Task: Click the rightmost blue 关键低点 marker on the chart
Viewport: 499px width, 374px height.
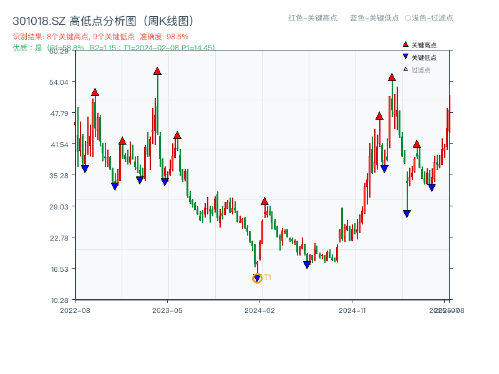Action: pos(432,186)
